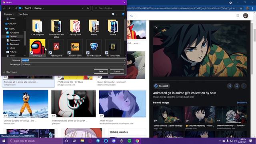Open the Memes folder
This screenshot has width=256, height=144.
point(94,28)
